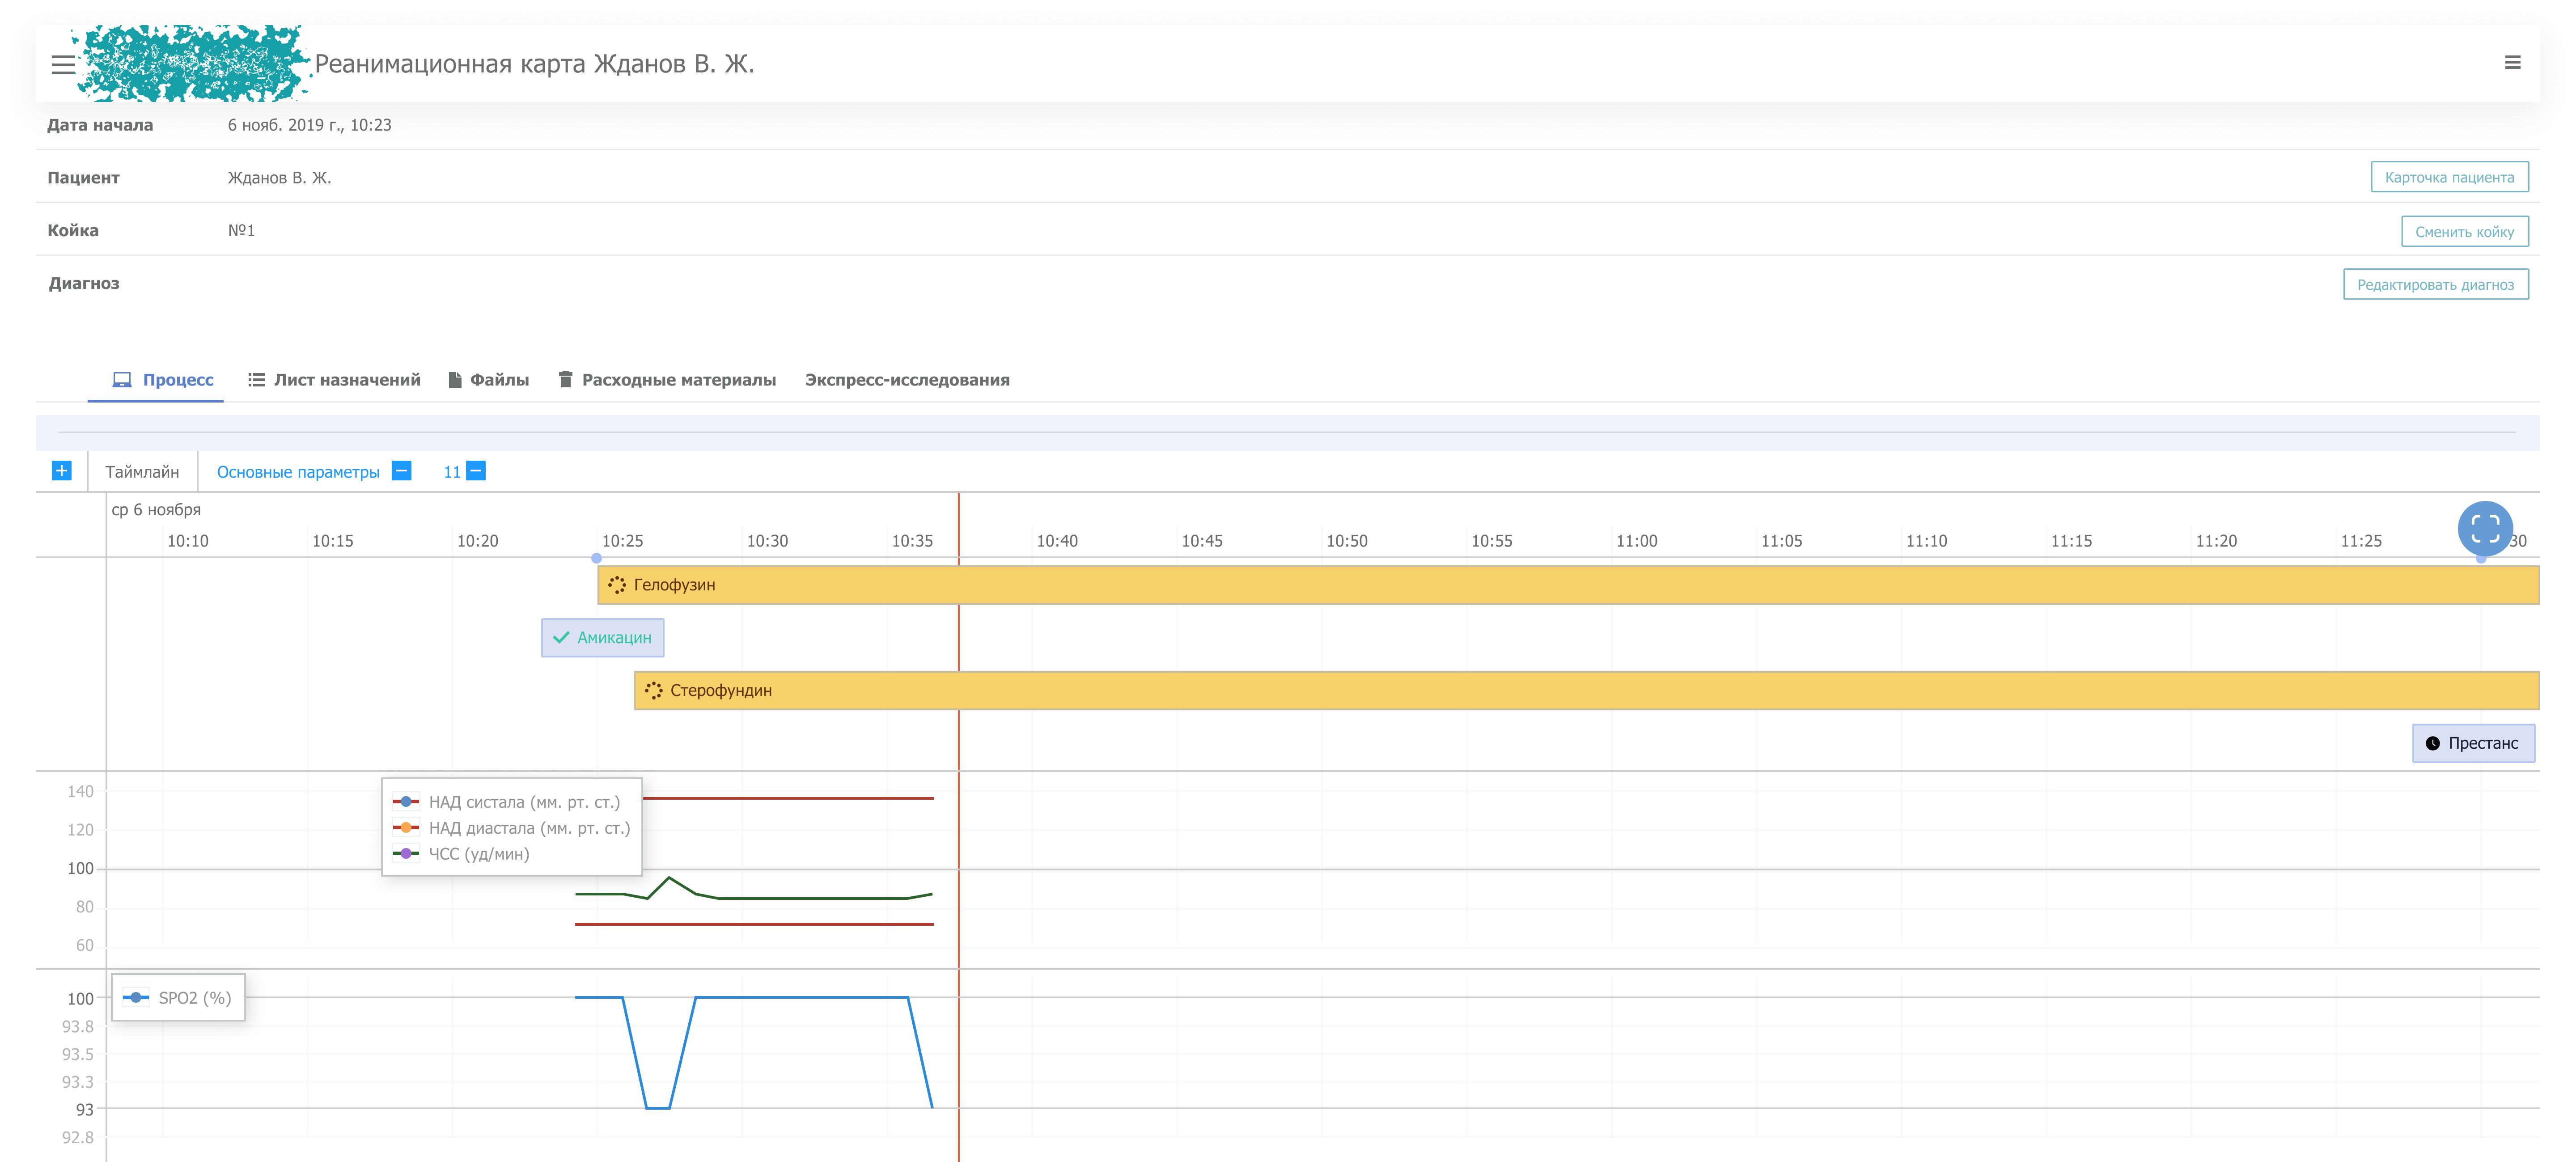Click the blue plus add panel button
The height and width of the screenshot is (1162, 2576).
click(62, 471)
